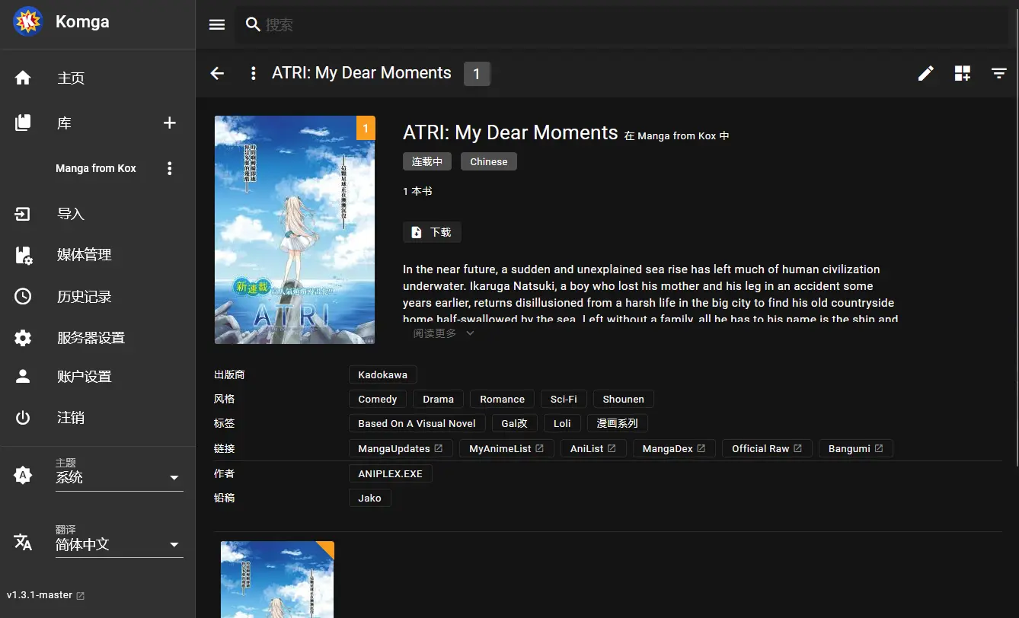1019x618 pixels.
Task: Open the Official Raw external link
Action: 767,448
